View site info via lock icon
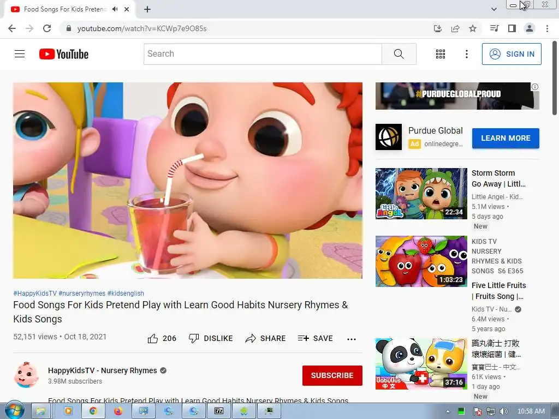559x419 pixels. coord(69,28)
